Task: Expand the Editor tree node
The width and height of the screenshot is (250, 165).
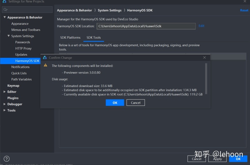Action: click(x=5, y=92)
